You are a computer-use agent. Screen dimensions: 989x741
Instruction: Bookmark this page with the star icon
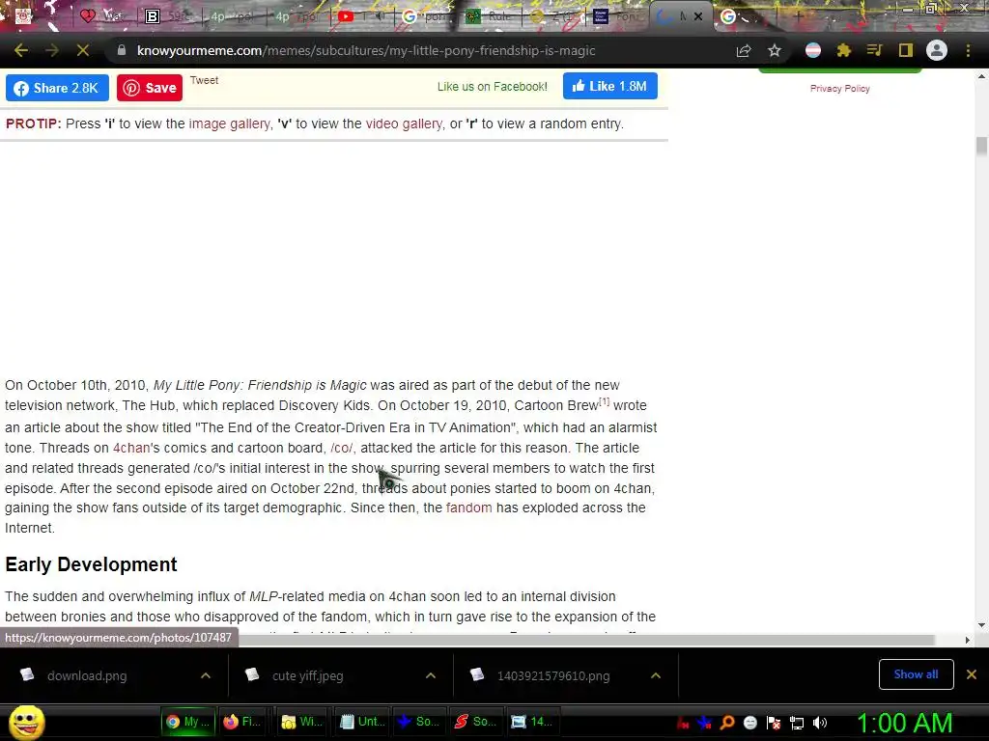[x=775, y=50]
